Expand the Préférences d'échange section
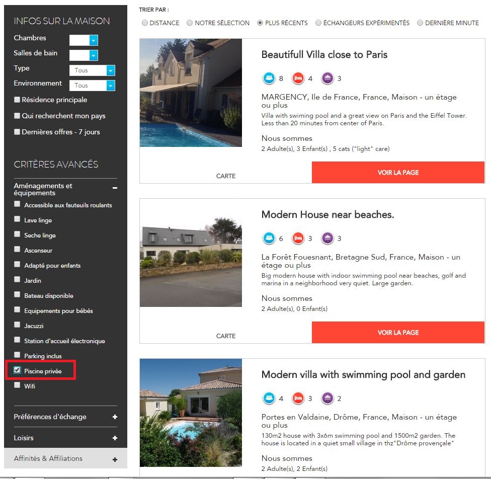This screenshot has height=479, width=491. click(115, 417)
